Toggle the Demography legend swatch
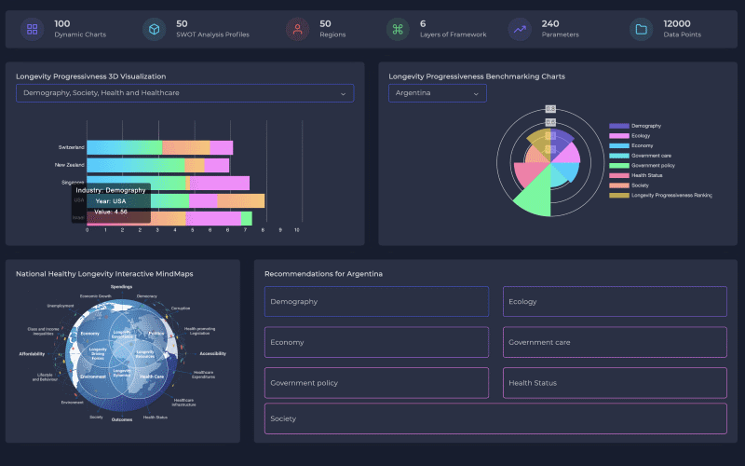This screenshot has width=745, height=466. tap(618, 126)
